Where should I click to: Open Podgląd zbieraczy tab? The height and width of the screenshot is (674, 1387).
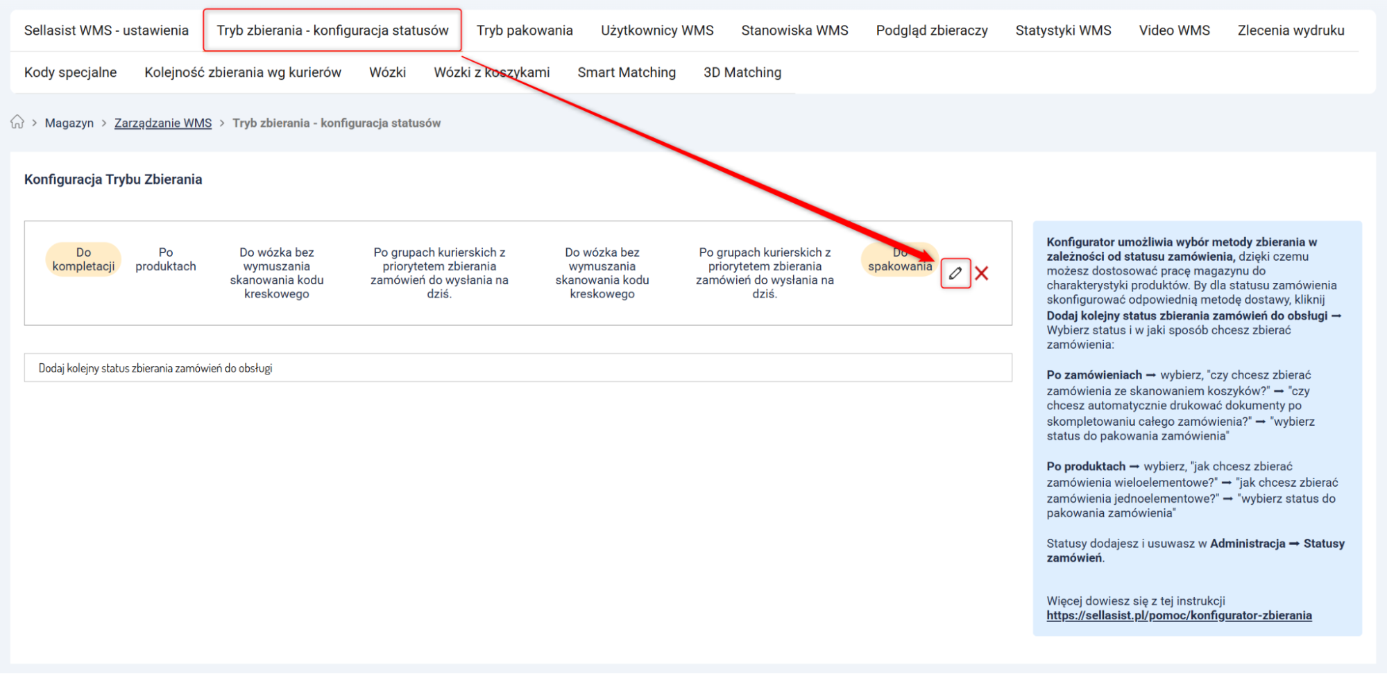pos(932,31)
